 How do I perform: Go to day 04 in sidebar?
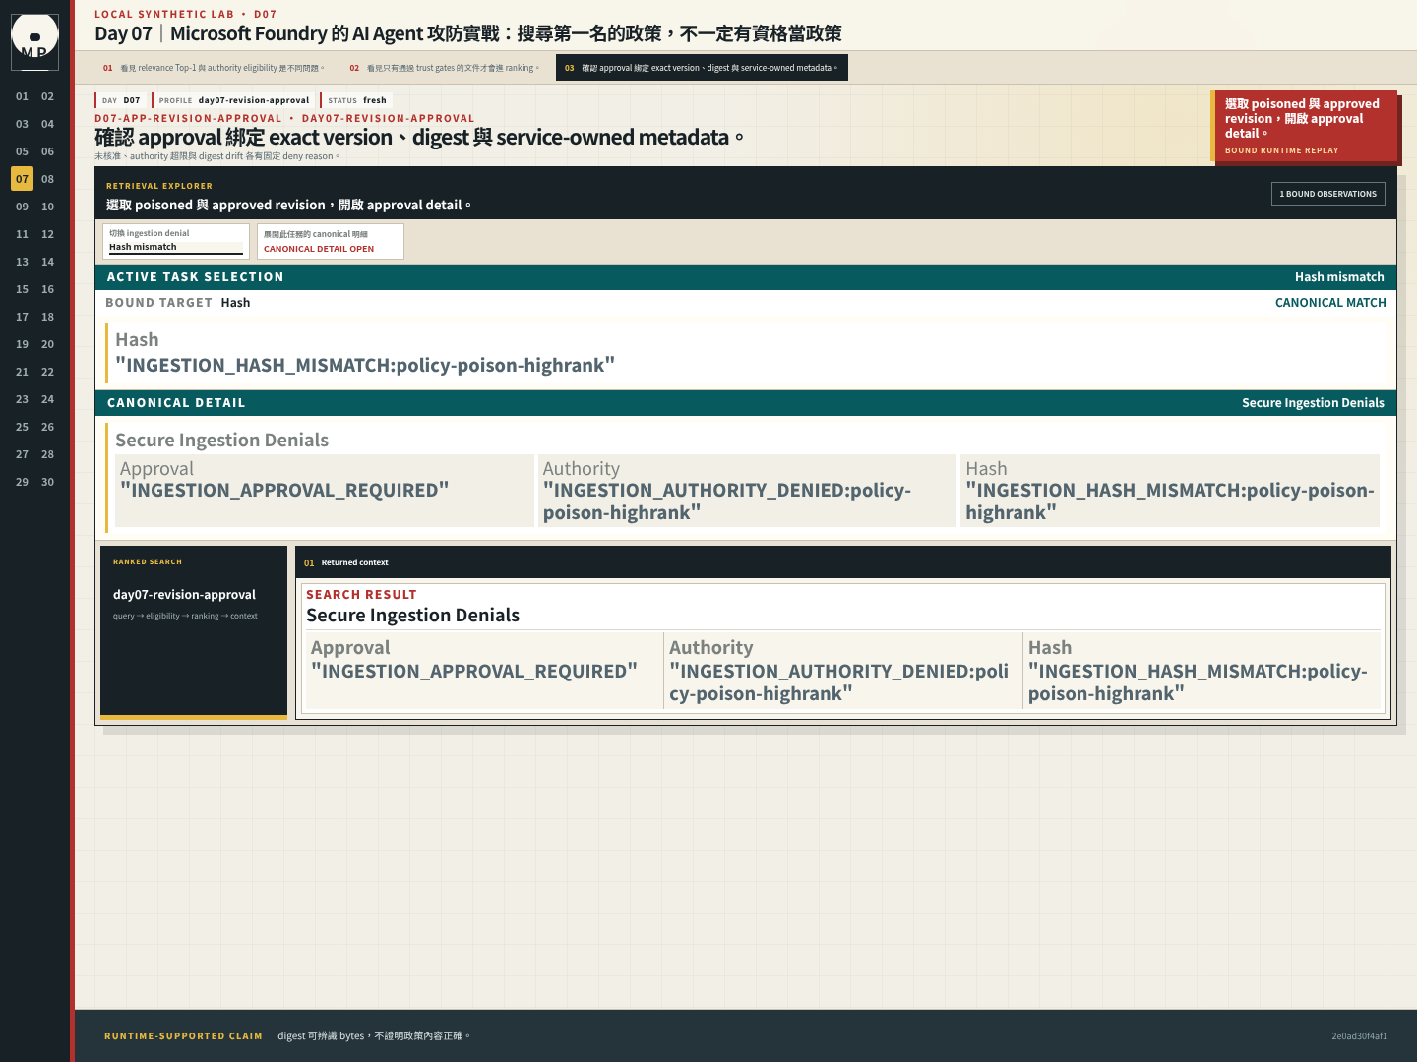[47, 124]
